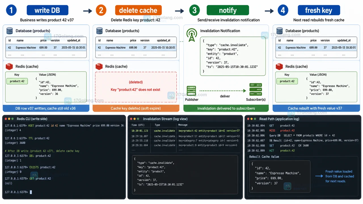Click the 'SET product:42 EX 3600' log line
This screenshot has height=204, width=363.
coord(278,145)
